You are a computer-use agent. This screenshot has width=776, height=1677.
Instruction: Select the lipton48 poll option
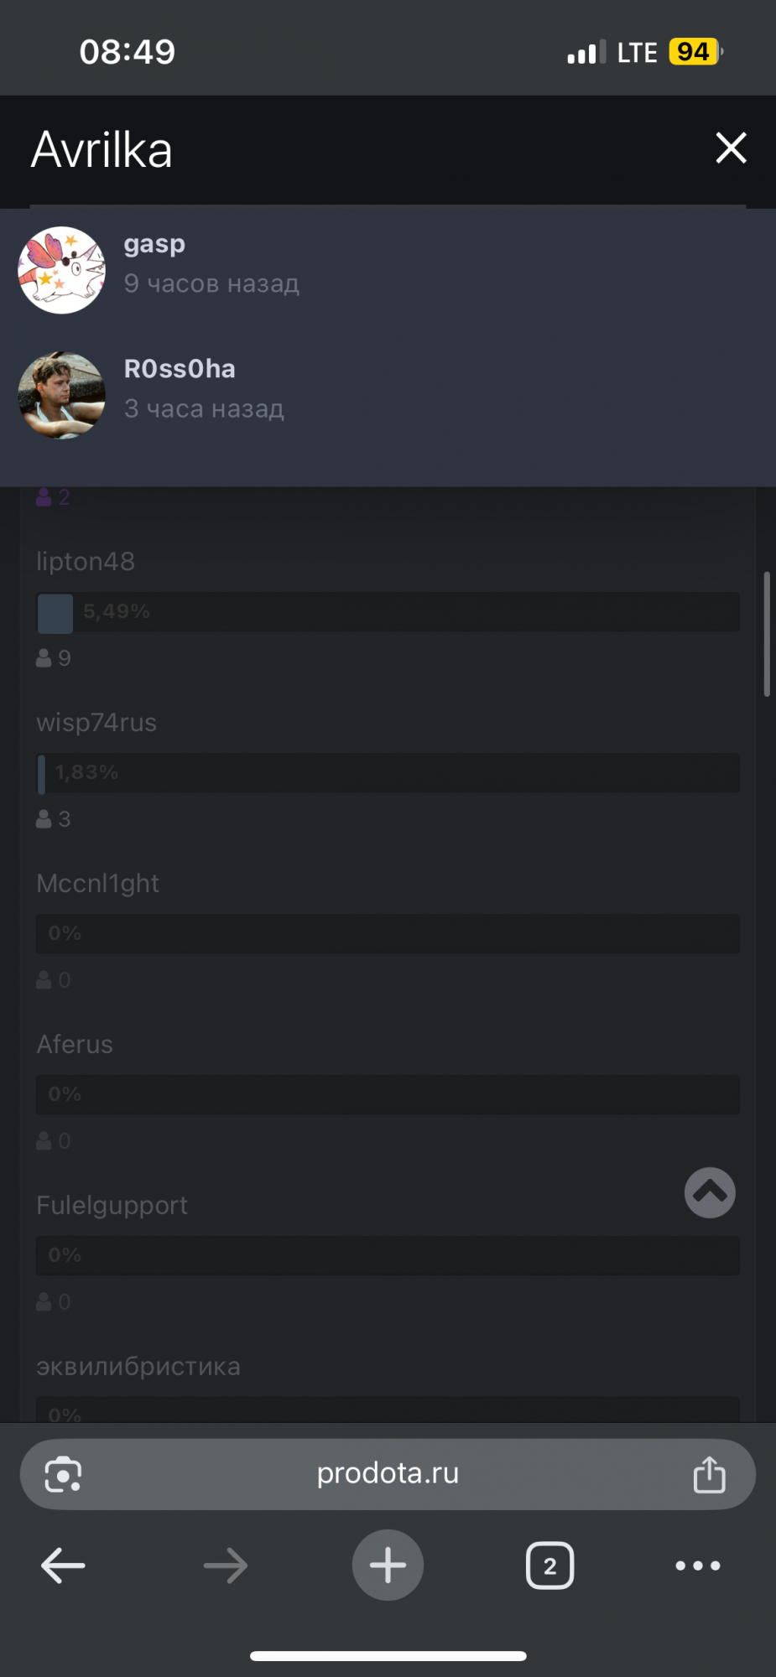coord(86,562)
